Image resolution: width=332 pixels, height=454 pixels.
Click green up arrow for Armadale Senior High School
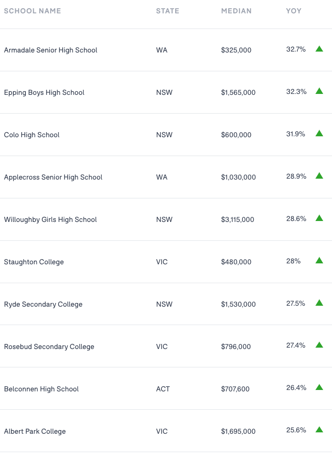pos(319,49)
